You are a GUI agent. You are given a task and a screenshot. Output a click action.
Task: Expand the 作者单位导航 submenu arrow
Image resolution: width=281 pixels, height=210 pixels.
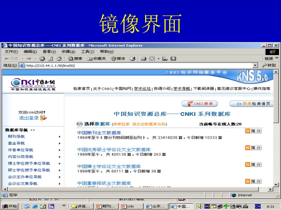click(60, 150)
